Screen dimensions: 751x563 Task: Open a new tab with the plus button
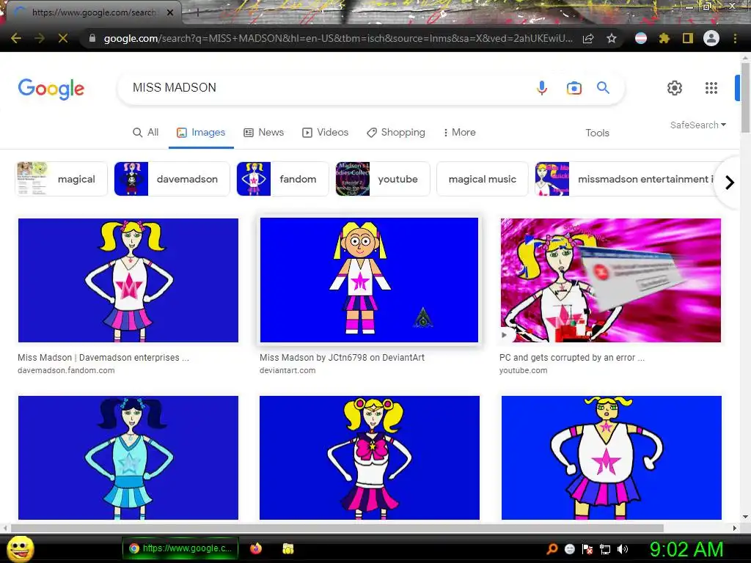[197, 13]
